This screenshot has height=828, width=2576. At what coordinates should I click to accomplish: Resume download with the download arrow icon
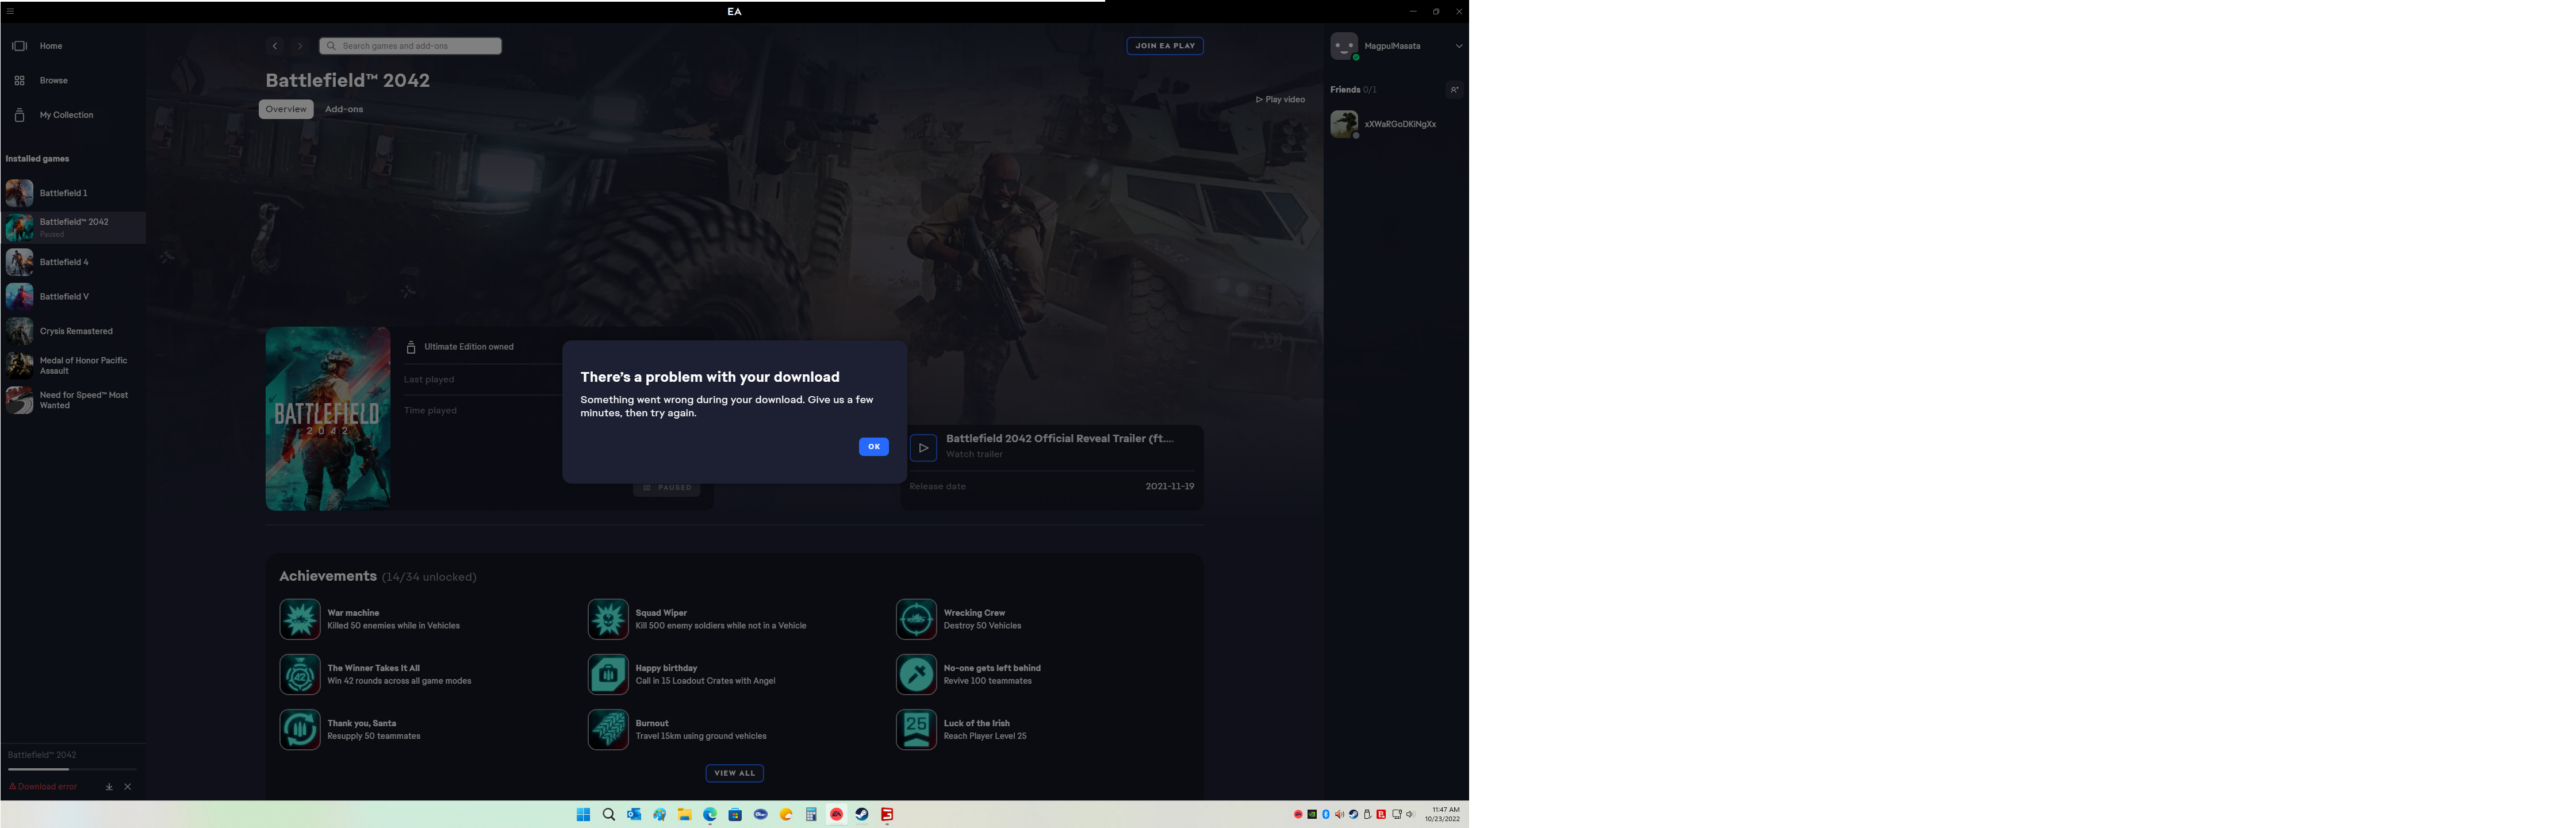[x=109, y=787]
